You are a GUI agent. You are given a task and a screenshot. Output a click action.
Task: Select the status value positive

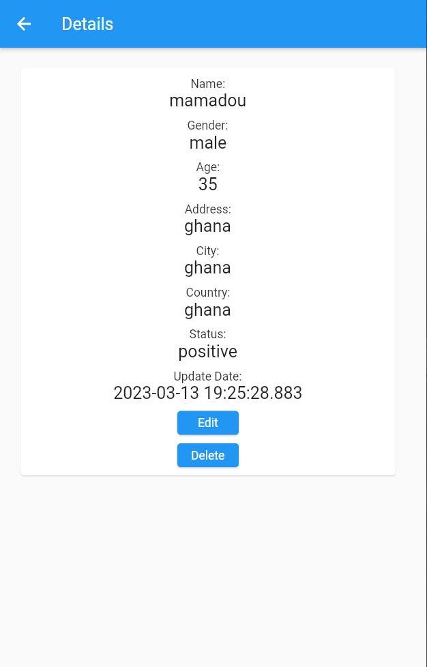pyautogui.click(x=207, y=351)
